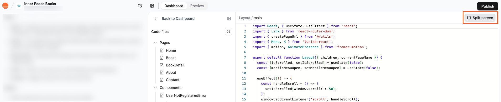Click the back arrow by Back to Dashboard
The height and width of the screenshot is (102, 501).
(x=155, y=19)
